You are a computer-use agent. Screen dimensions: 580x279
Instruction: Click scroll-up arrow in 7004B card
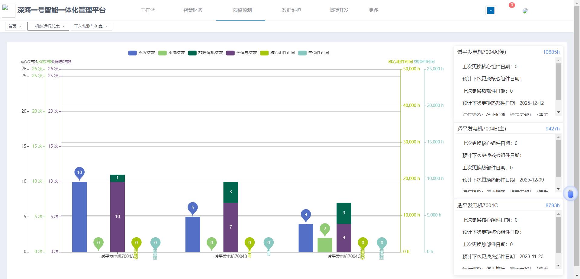point(558,137)
